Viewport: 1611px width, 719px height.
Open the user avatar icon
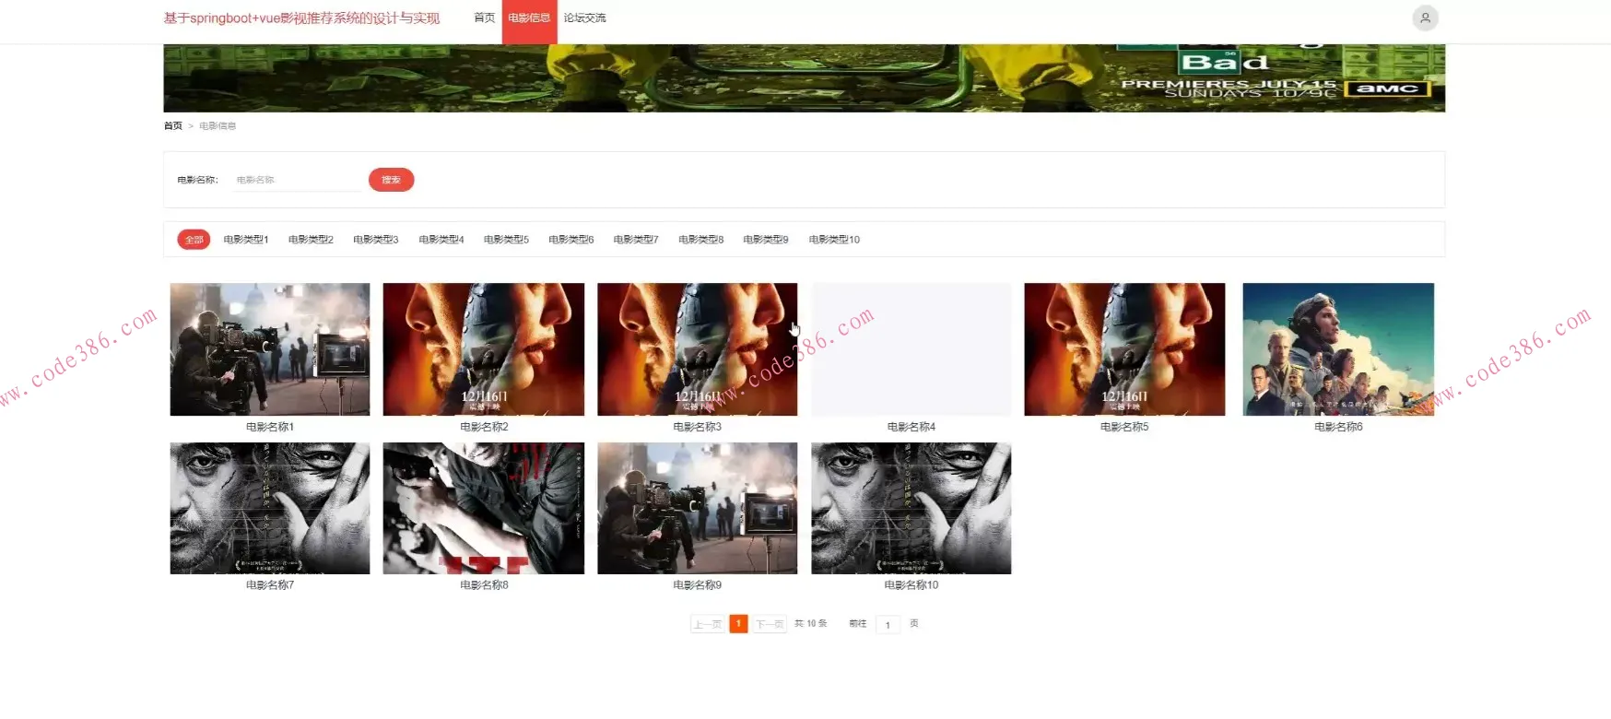click(1425, 18)
